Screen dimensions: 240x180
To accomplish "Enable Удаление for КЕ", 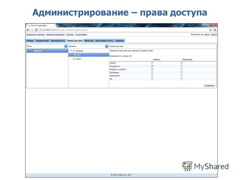I will (181, 79).
